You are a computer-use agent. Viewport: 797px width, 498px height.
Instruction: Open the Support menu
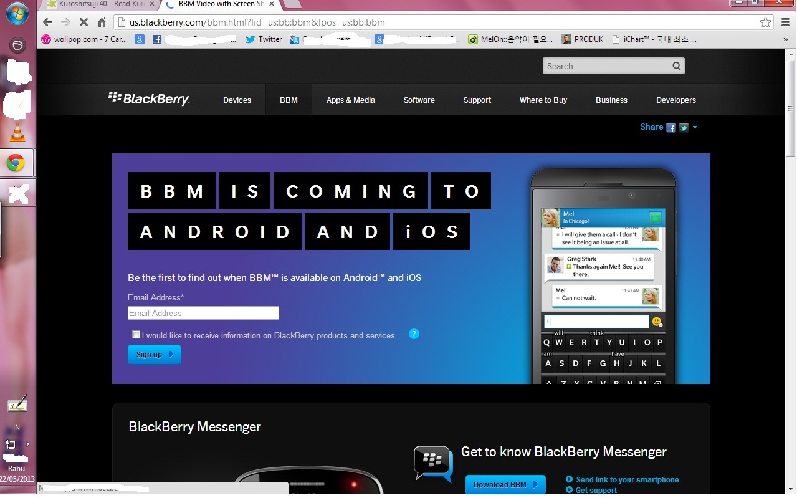pos(477,100)
